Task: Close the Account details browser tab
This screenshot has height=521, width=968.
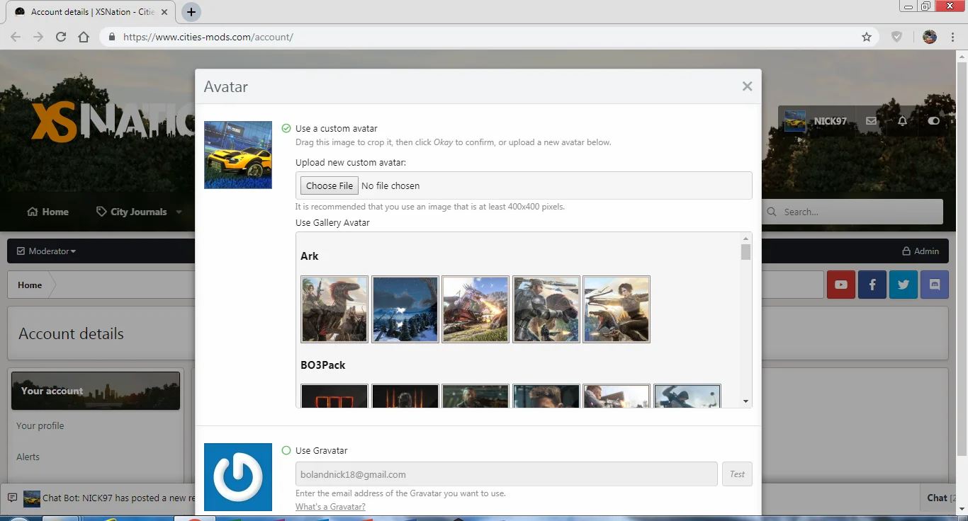Action: point(166,12)
